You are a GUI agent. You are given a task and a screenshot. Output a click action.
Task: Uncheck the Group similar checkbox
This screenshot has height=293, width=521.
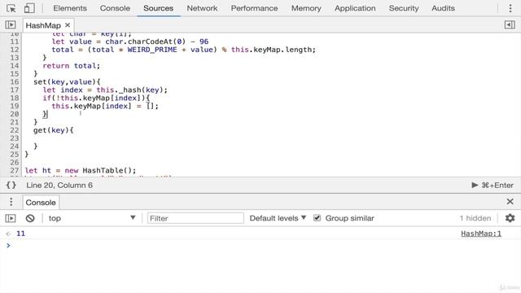317,218
